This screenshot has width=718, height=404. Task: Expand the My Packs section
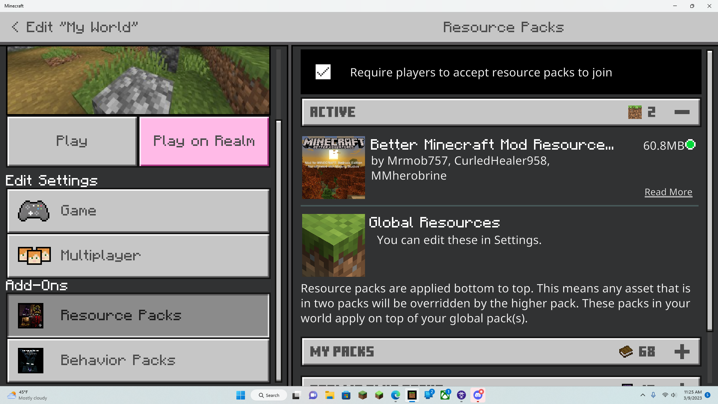[x=682, y=352]
